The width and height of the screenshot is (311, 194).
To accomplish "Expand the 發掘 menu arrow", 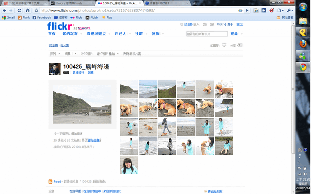I will [163, 34].
